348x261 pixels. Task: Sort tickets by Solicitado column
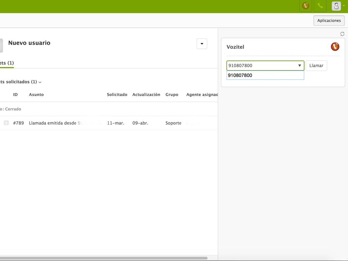[x=117, y=94]
